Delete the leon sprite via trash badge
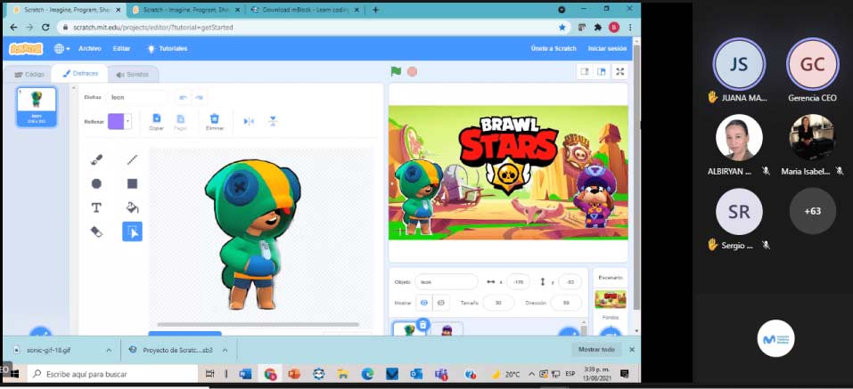This screenshot has height=389, width=853. click(x=422, y=325)
